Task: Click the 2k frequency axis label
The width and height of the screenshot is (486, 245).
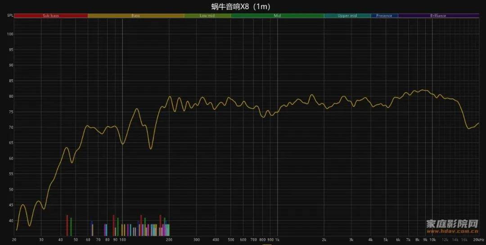Action: 324,240
